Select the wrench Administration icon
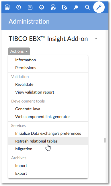 [99, 7]
